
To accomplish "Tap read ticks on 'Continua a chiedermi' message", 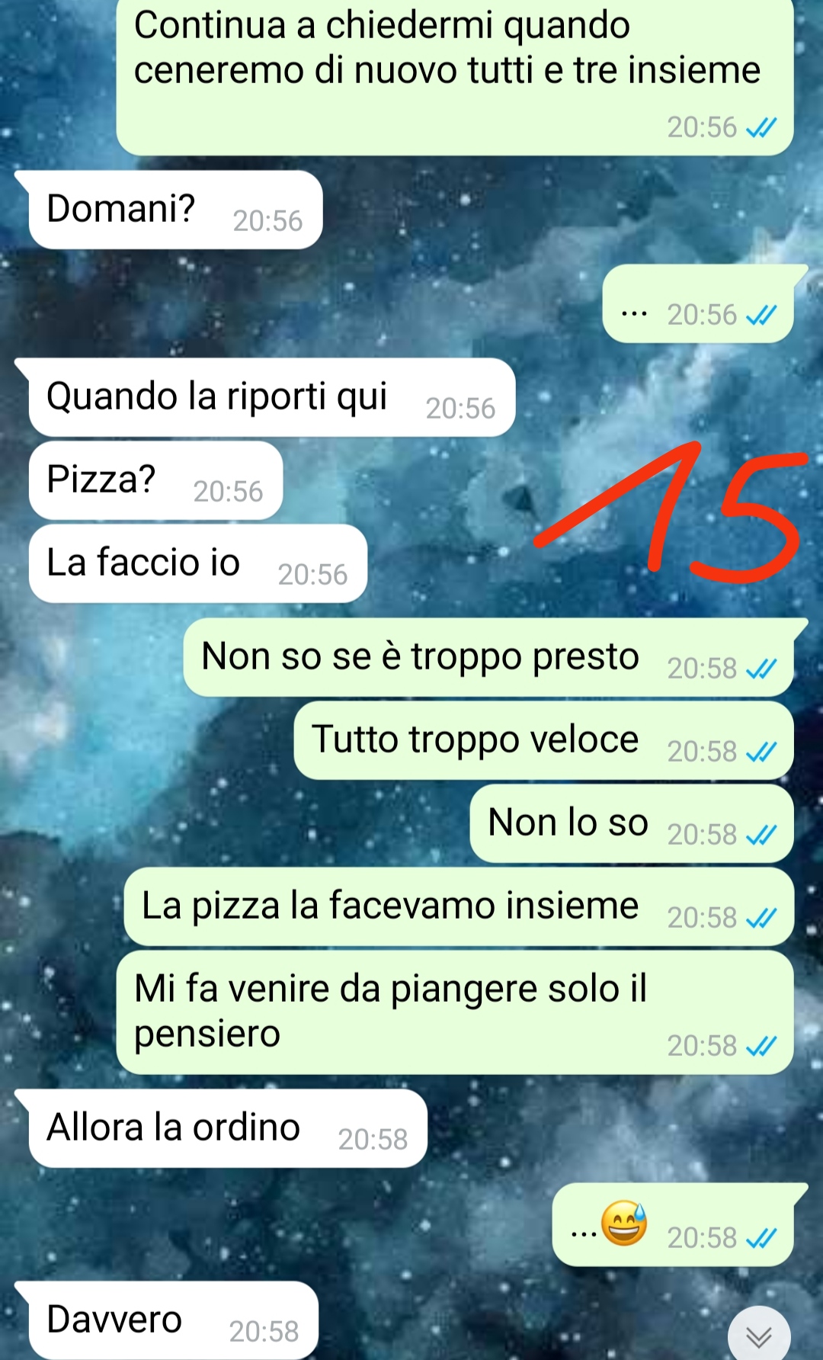I will 761,128.
